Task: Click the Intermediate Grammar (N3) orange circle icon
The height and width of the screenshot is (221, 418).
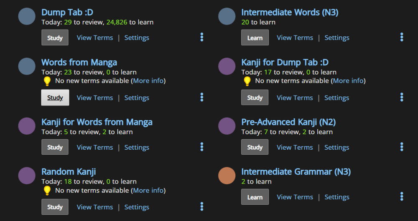Action: (227, 176)
